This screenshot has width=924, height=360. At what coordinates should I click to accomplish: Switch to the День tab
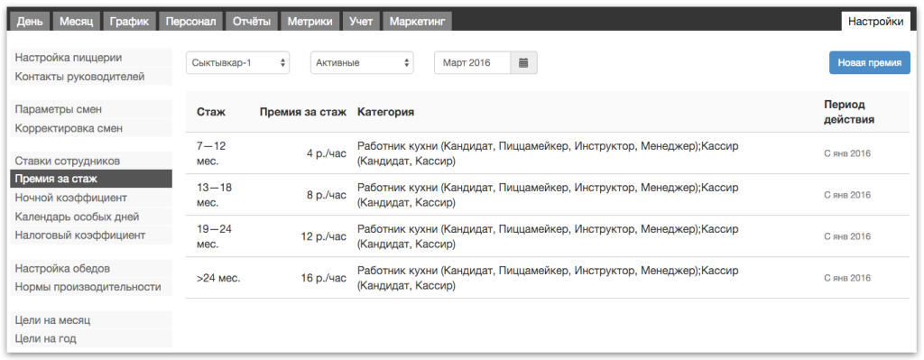click(30, 22)
